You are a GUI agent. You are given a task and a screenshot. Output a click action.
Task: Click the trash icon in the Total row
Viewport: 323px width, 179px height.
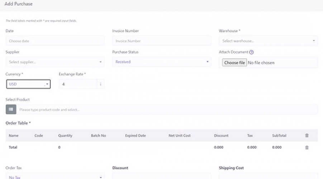point(307,147)
